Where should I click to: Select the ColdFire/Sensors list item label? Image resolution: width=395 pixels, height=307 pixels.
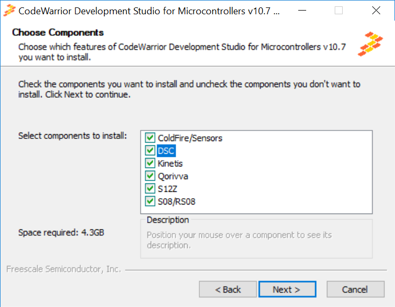coord(190,138)
